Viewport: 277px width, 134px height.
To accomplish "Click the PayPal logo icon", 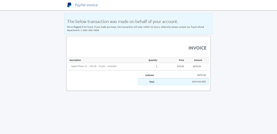I will coord(69,5).
